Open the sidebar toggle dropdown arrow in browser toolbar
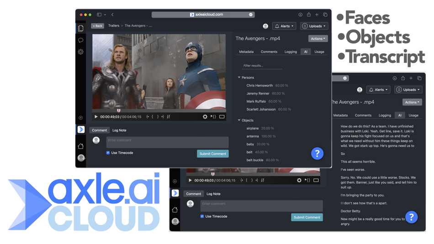Screen dimensions: 434x244 [x=105, y=15]
